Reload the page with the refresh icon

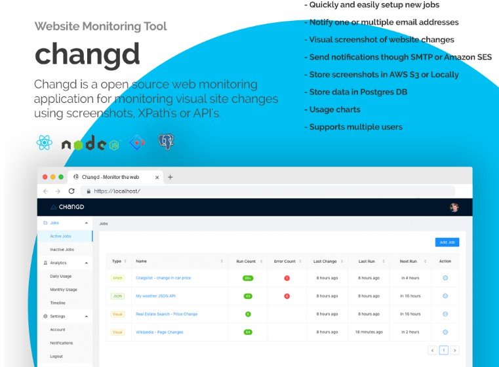pyautogui.click(x=71, y=191)
